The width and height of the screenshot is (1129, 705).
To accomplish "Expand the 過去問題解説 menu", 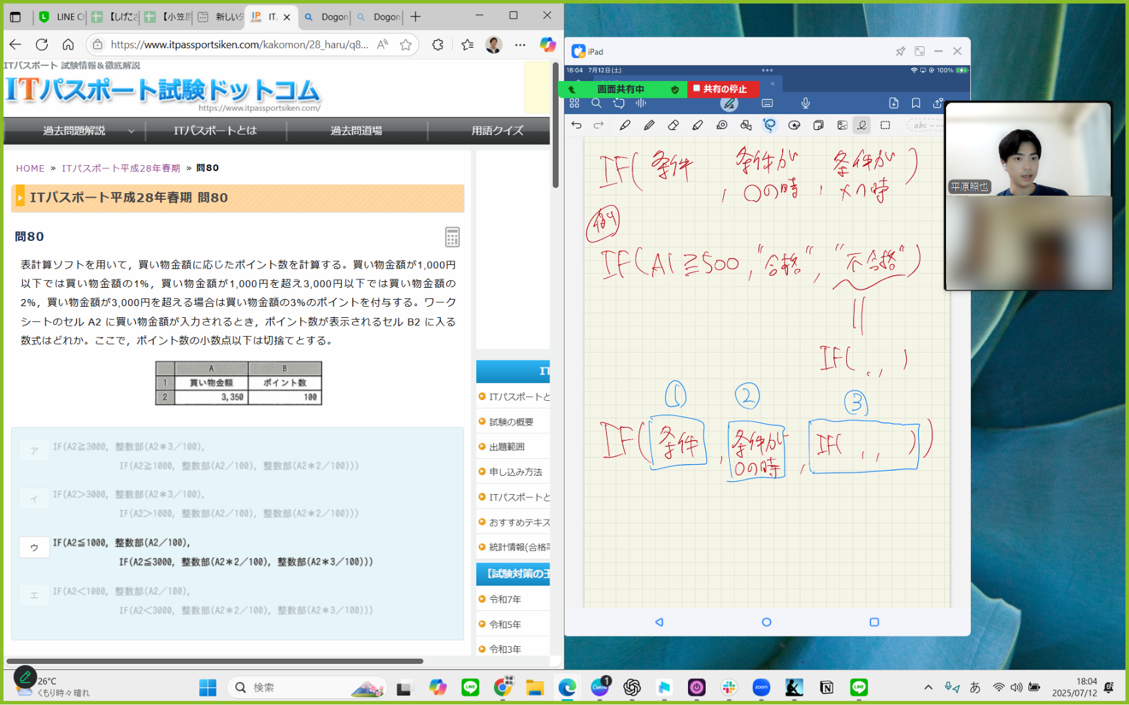I will tap(74, 131).
